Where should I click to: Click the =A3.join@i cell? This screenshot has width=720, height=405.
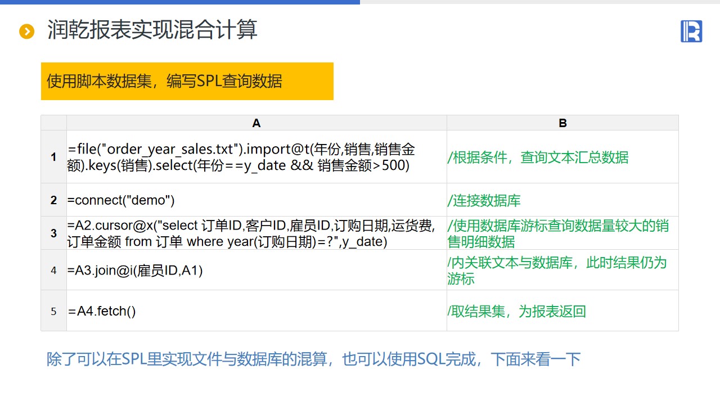(x=135, y=271)
